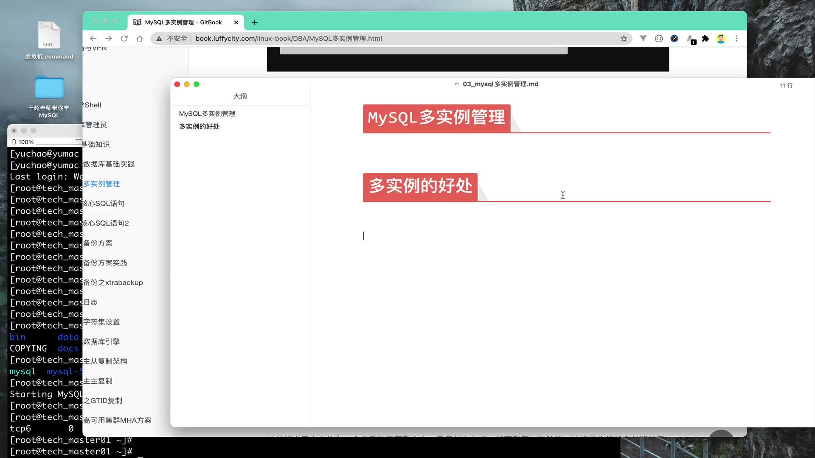Click the extension icon with the 1 badge

tap(691, 39)
